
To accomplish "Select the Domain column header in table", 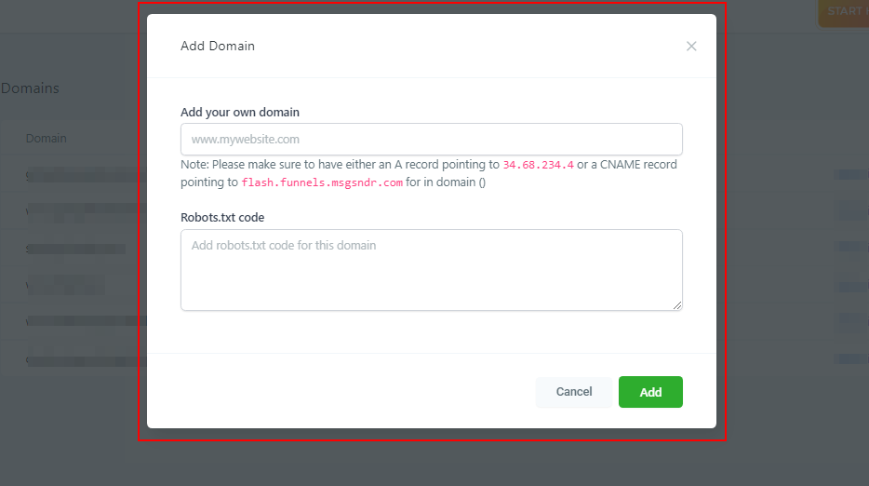I will pos(47,139).
